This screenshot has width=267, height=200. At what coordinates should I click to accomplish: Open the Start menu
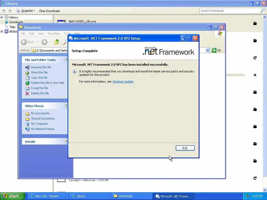pyautogui.click(x=13, y=196)
